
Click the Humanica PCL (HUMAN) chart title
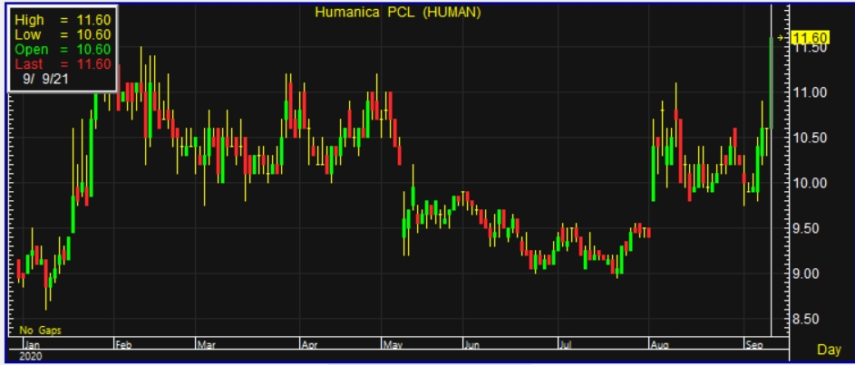398,13
